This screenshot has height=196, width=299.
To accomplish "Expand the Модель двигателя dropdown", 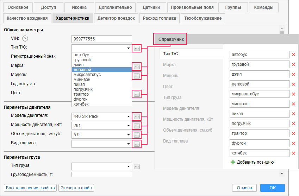I will click(x=129, y=116).
